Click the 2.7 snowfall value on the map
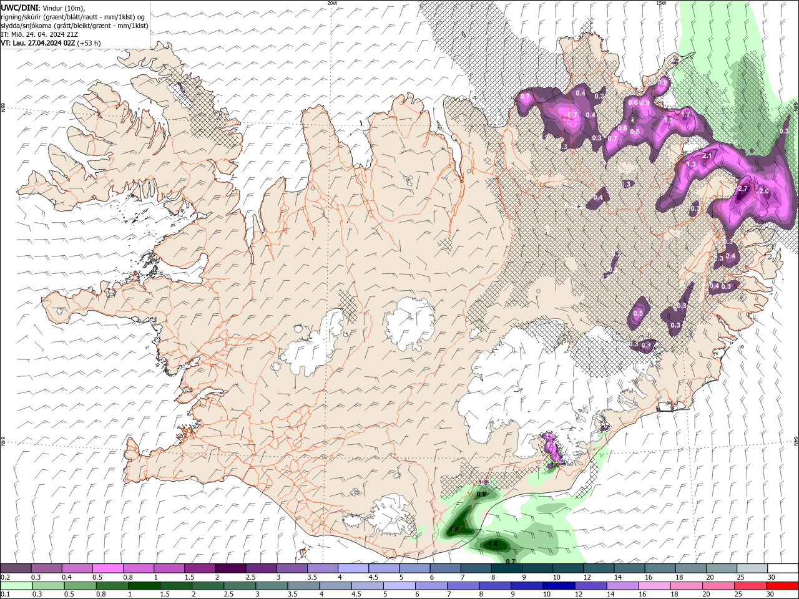 click(x=743, y=188)
